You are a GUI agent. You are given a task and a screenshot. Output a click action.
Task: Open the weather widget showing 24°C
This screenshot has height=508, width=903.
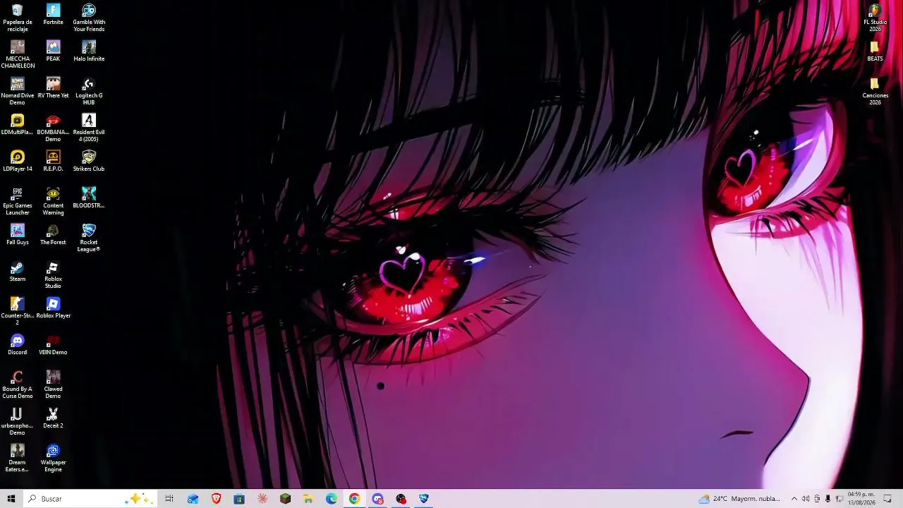739,499
